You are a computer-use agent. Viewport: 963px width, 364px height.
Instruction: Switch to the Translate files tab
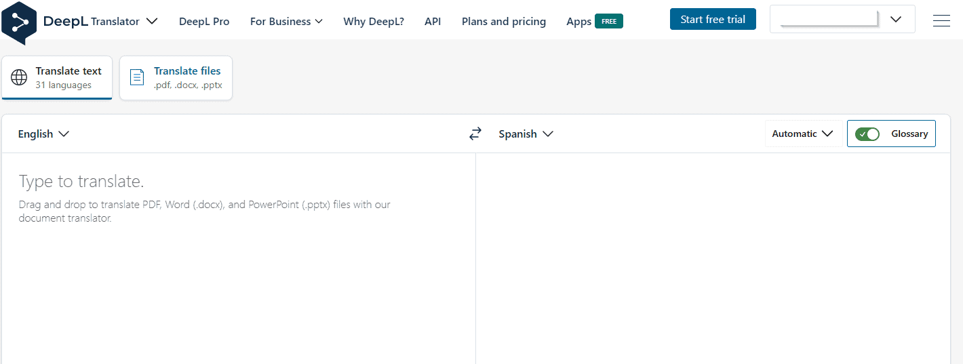(176, 78)
